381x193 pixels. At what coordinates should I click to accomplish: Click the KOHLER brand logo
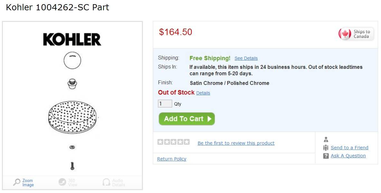tap(72, 40)
